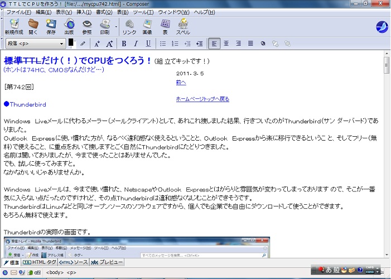Open the paragraph format 段落 <p> dropdown

tap(35, 44)
